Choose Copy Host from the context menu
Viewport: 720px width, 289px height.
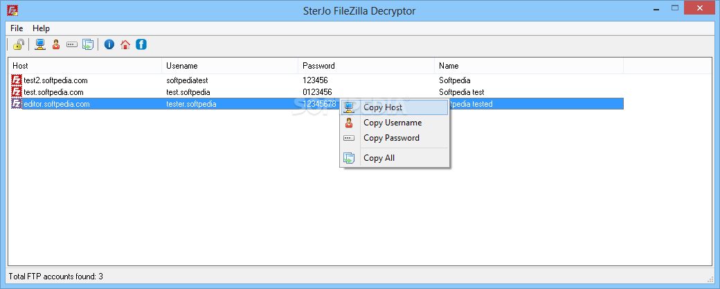(x=395, y=107)
